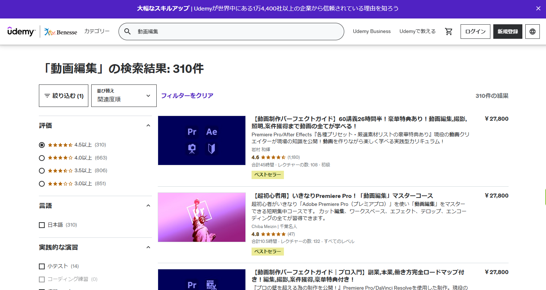Screen dimensions: 546x290
Task: Open the 並び替え sort dropdown
Action: click(x=124, y=96)
